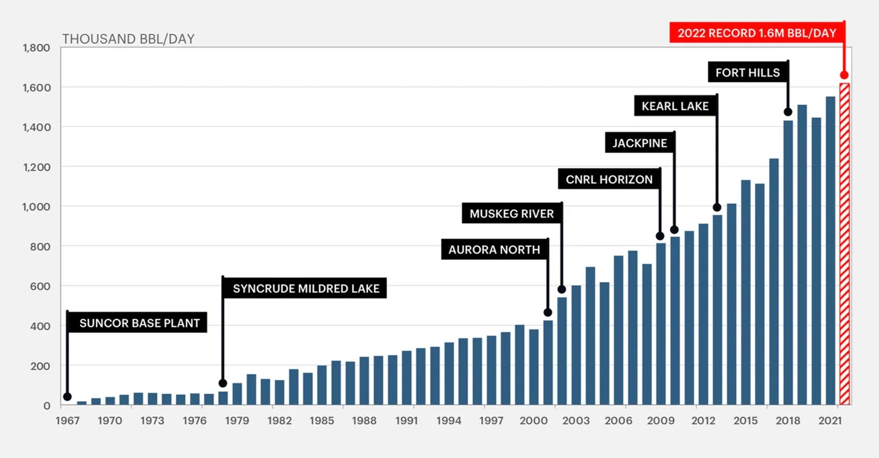Click the '2009' x-axis year label
The height and width of the screenshot is (458, 879).
[660, 421]
